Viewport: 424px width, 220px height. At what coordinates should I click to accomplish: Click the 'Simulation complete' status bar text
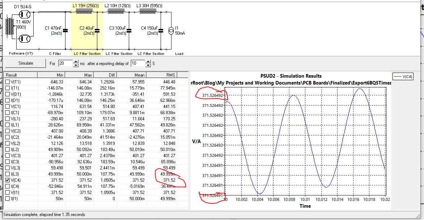pos(44,215)
